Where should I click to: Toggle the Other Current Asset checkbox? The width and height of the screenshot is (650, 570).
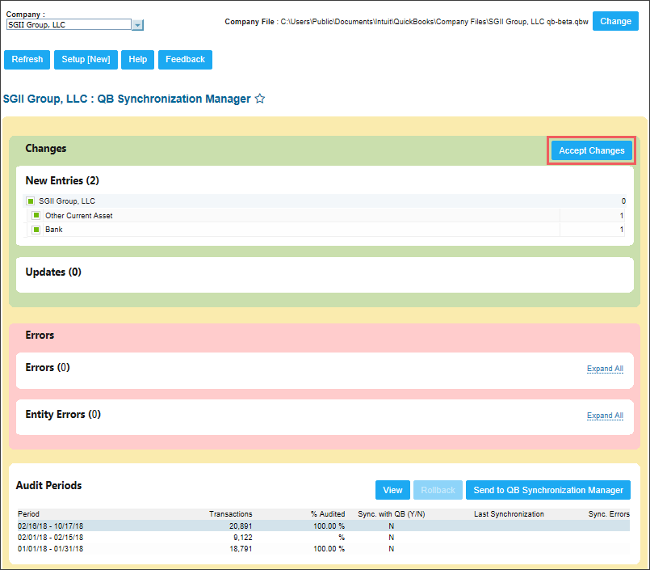36,215
